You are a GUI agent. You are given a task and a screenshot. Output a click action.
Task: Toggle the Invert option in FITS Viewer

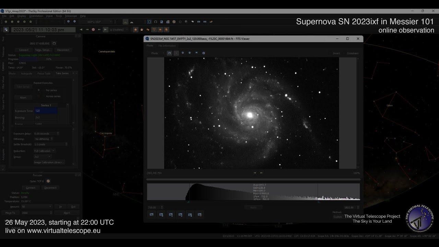(x=336, y=53)
